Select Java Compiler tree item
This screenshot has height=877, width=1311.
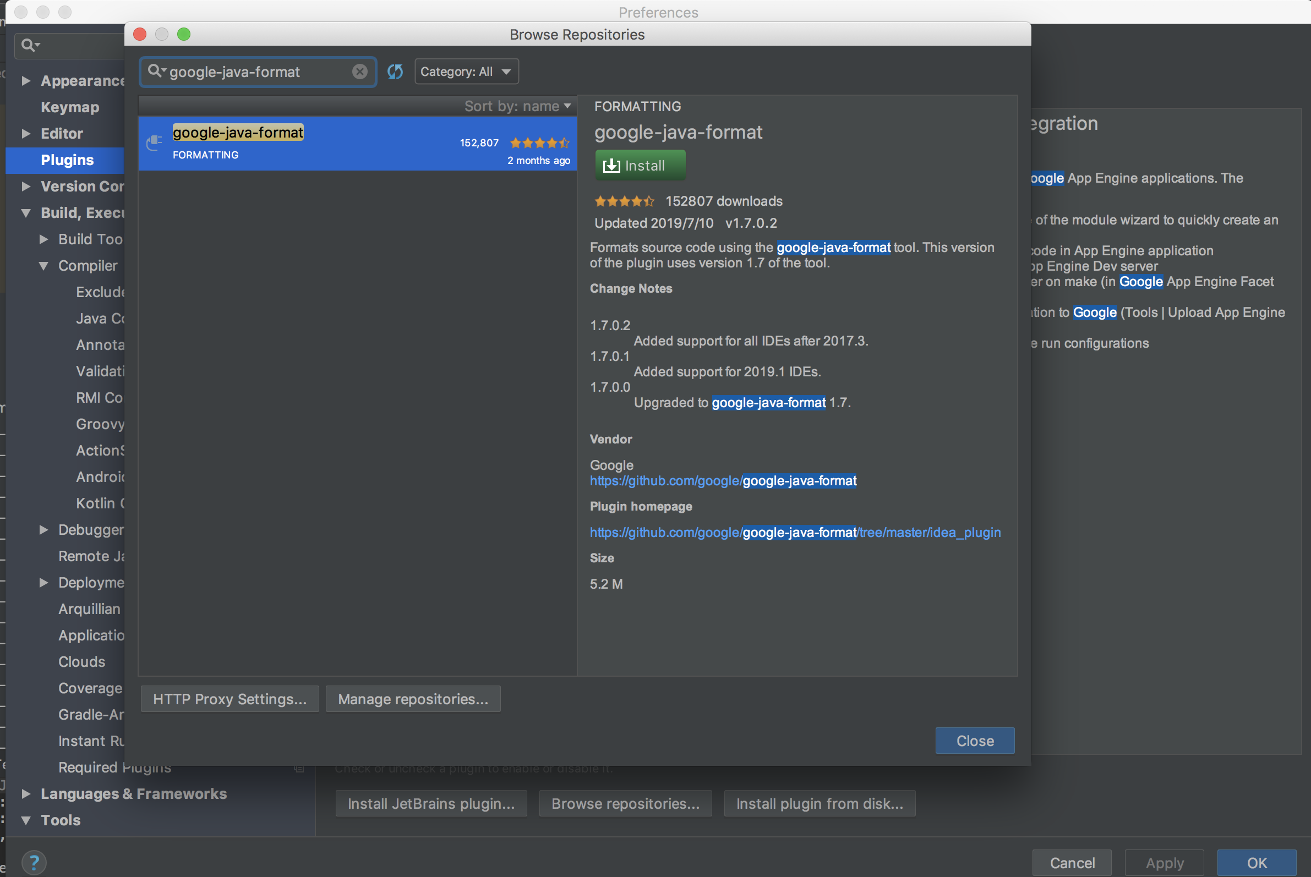100,318
